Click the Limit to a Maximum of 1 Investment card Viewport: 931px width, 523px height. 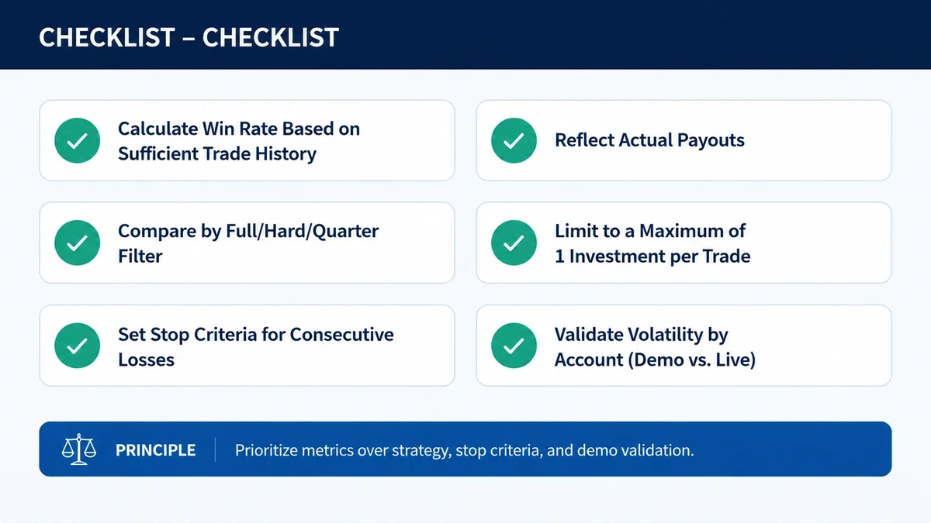click(684, 243)
